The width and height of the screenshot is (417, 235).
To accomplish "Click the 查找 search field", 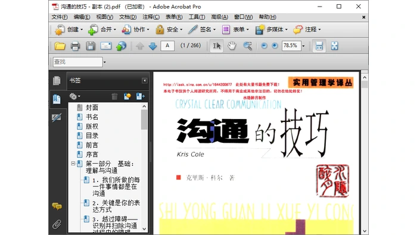I will (x=77, y=62).
